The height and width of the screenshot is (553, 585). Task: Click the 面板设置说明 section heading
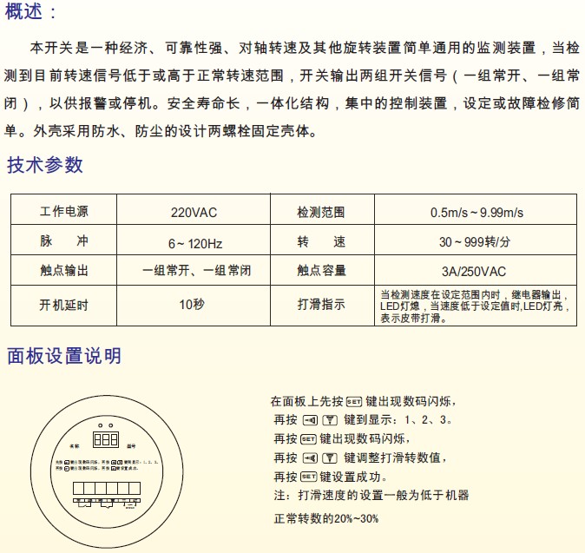pyautogui.click(x=64, y=356)
